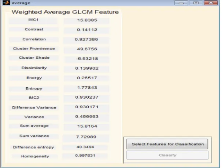Click the Difference Variance label
This screenshot has height=168, width=222.
pos(34,107)
